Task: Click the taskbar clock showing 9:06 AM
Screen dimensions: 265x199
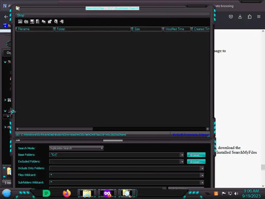Action: tap(251, 193)
